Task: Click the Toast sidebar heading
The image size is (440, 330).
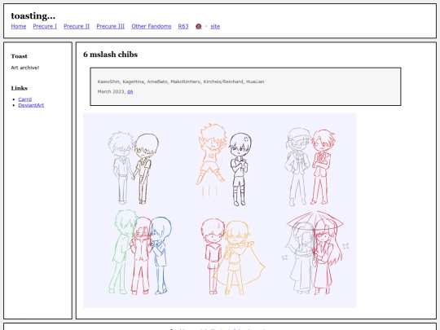Action: click(19, 56)
